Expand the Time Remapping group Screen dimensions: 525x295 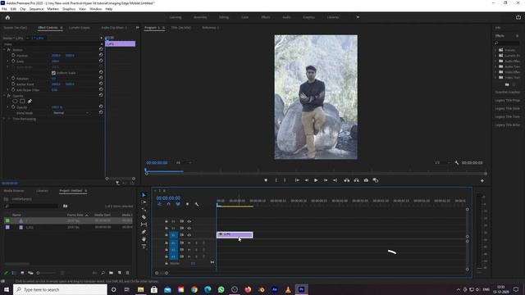tap(4, 119)
